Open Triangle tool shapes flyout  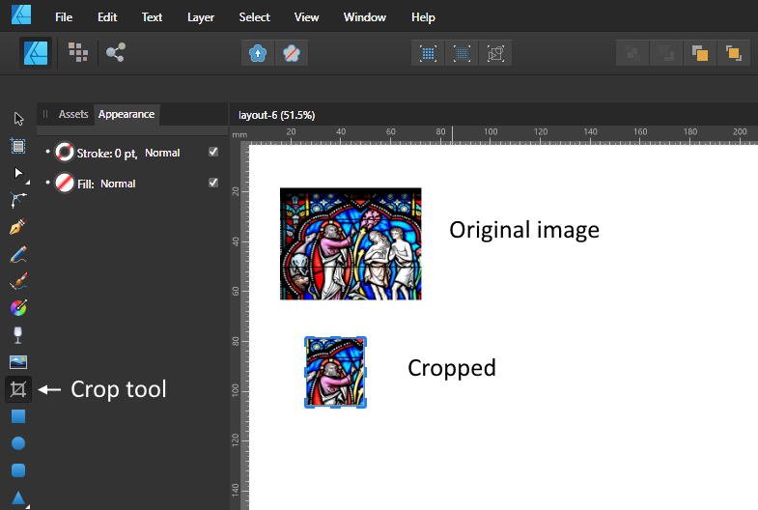28,506
